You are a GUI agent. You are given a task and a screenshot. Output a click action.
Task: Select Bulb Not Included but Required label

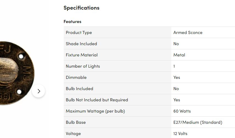[97, 100]
